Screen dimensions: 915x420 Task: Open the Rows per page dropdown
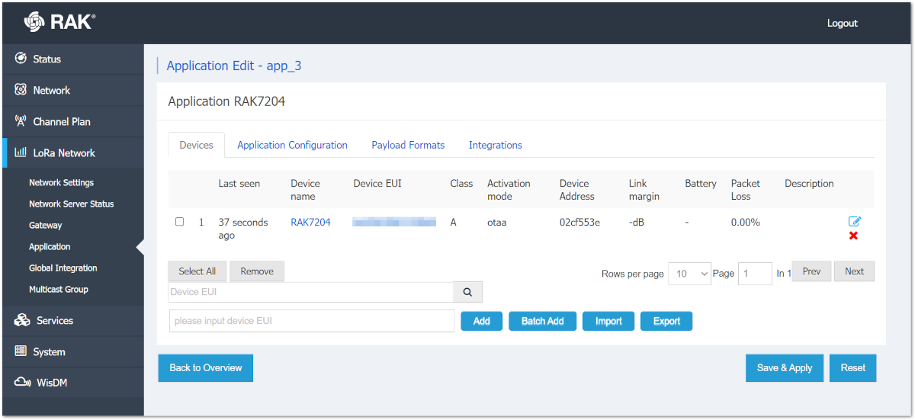[x=689, y=274]
